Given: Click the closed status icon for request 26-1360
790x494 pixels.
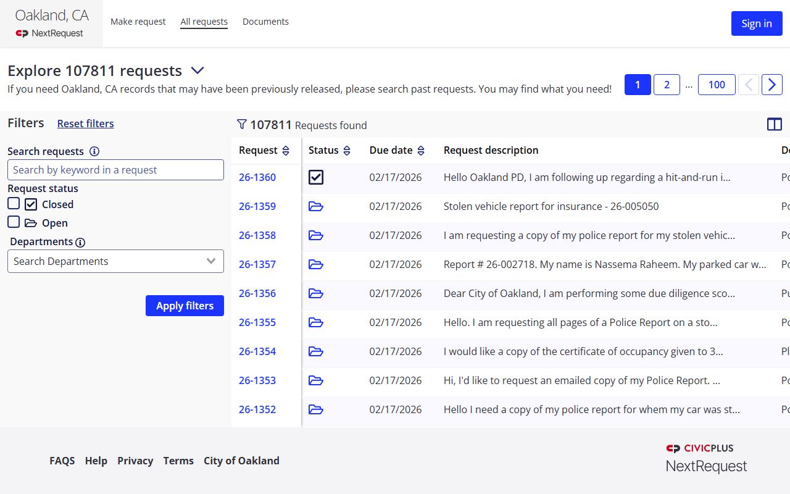Looking at the screenshot, I should pyautogui.click(x=316, y=177).
